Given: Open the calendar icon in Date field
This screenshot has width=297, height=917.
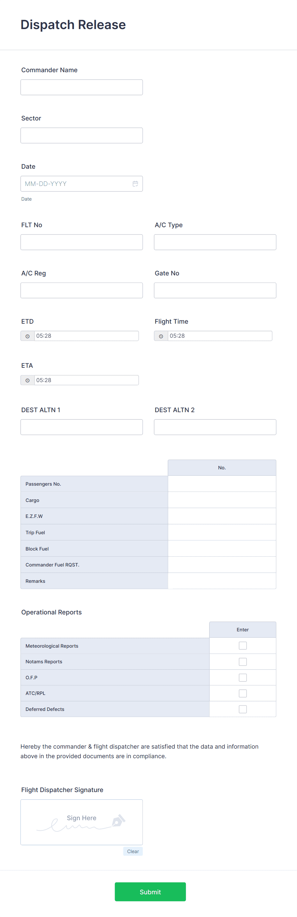Looking at the screenshot, I should point(135,184).
